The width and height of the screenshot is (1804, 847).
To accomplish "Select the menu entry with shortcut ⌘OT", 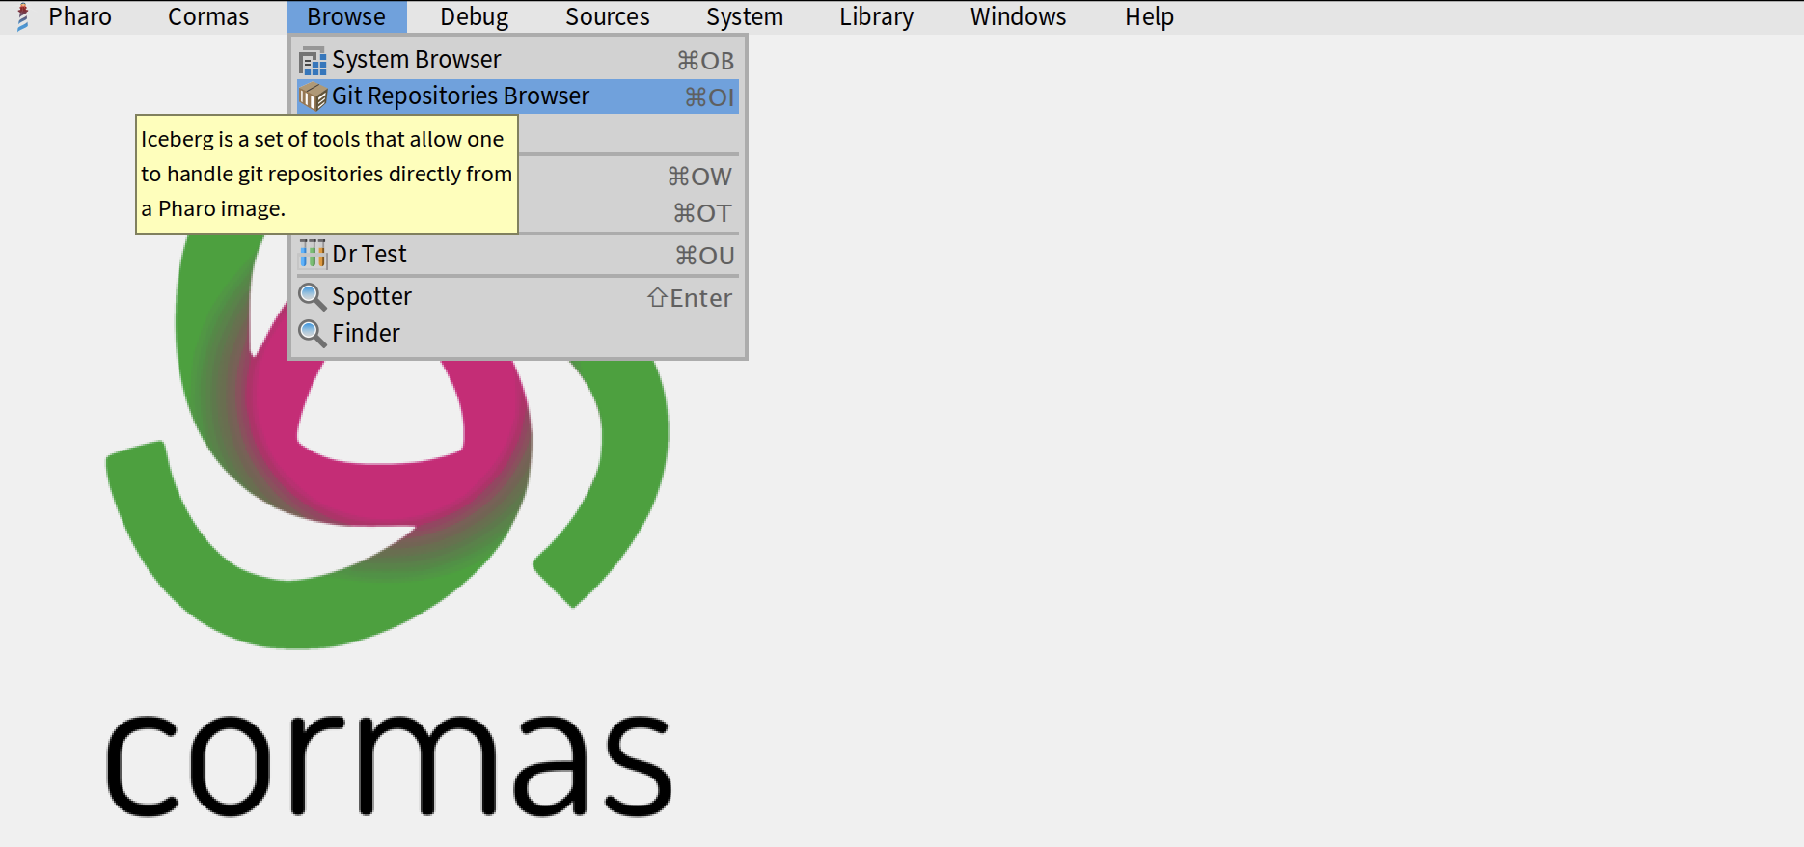I will pyautogui.click(x=627, y=213).
